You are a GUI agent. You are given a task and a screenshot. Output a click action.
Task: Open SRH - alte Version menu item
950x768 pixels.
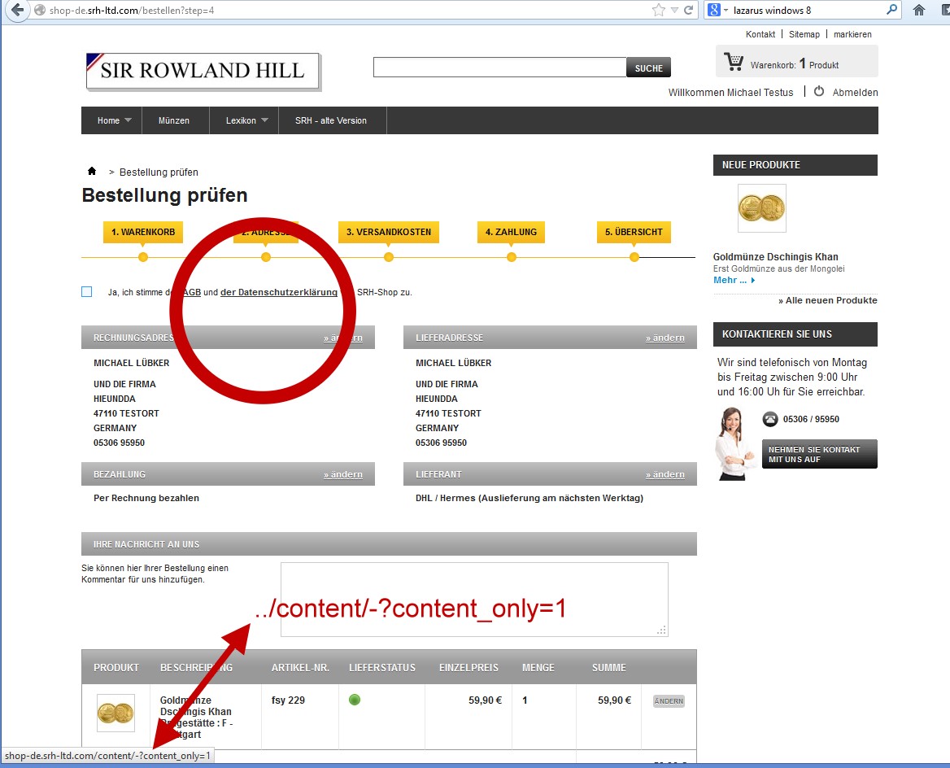331,120
